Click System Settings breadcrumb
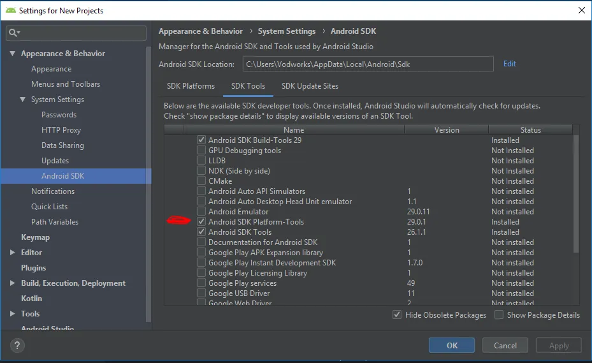Viewport: 592px width, 363px height. pos(287,31)
